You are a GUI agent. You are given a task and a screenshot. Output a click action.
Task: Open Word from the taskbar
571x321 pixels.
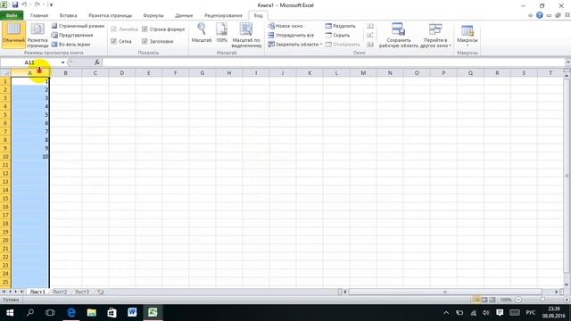tap(132, 313)
